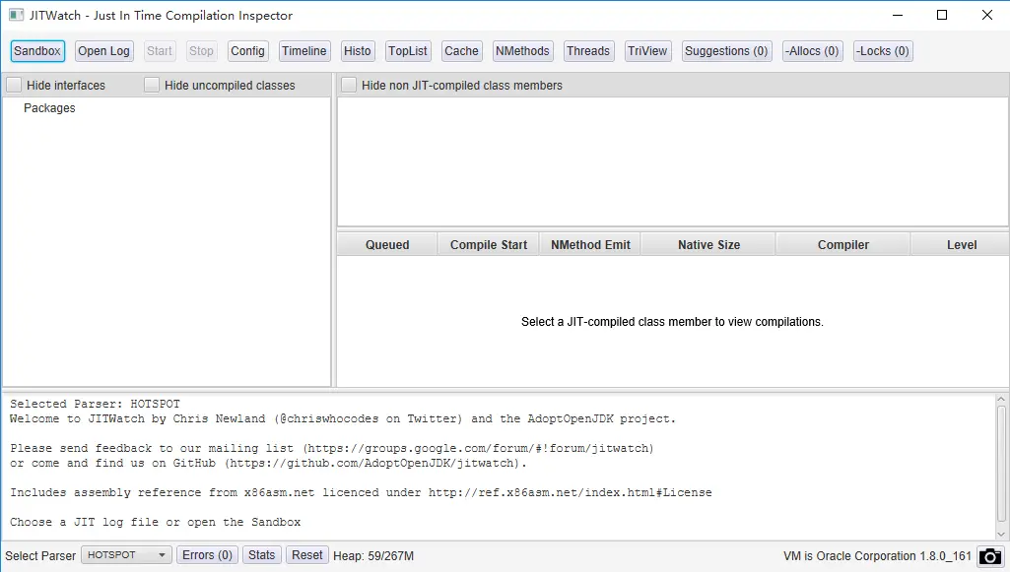Click the JITWatch application icon in title bar
Viewport: 1010px width, 572px height.
[16, 15]
